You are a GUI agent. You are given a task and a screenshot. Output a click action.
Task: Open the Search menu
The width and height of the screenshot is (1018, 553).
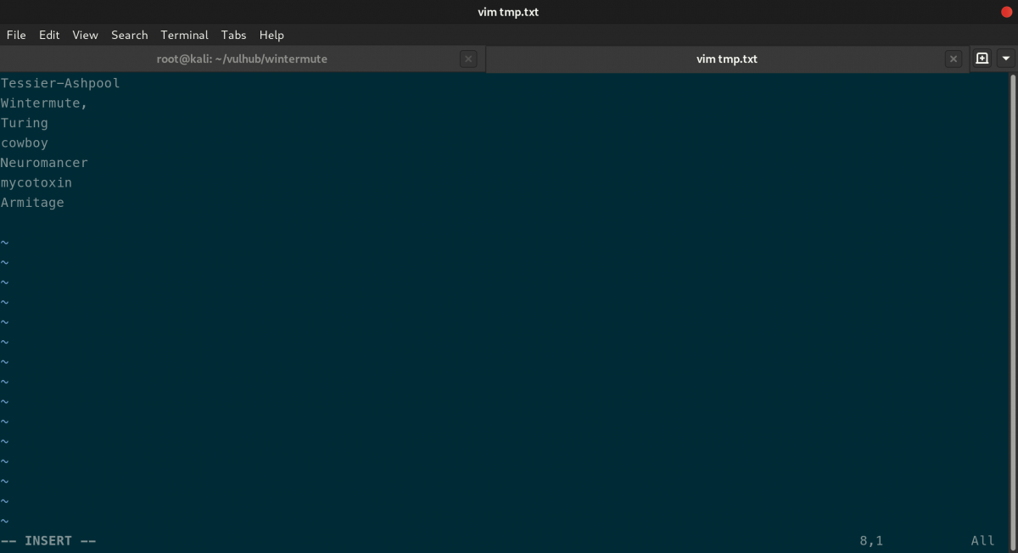click(129, 35)
